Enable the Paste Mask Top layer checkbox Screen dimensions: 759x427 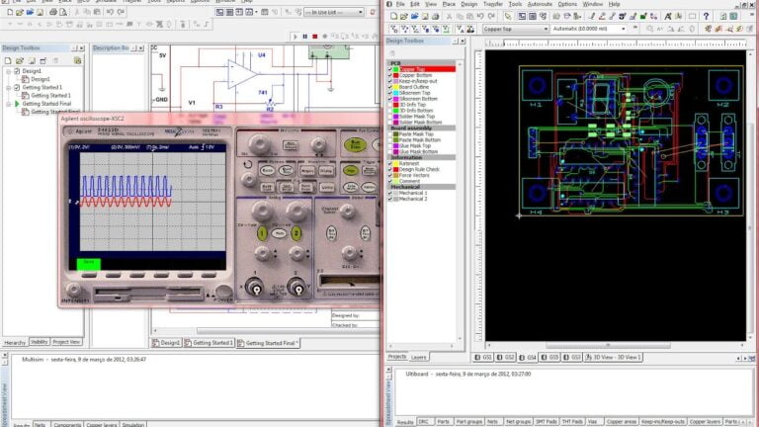(x=390, y=134)
